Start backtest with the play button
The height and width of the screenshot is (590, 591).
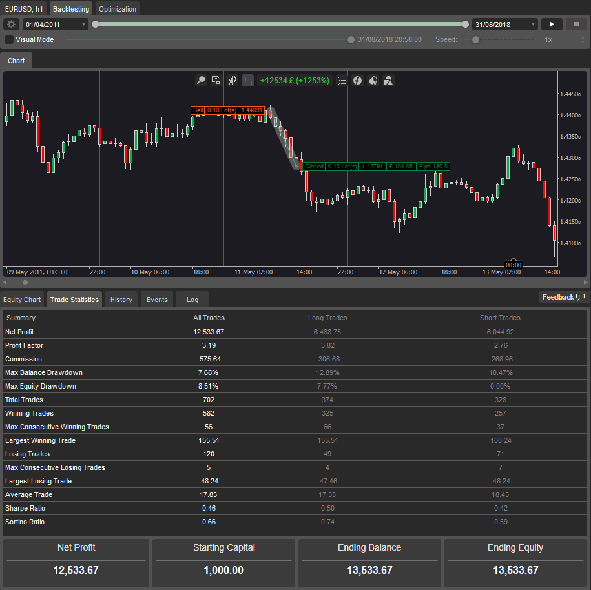point(552,25)
